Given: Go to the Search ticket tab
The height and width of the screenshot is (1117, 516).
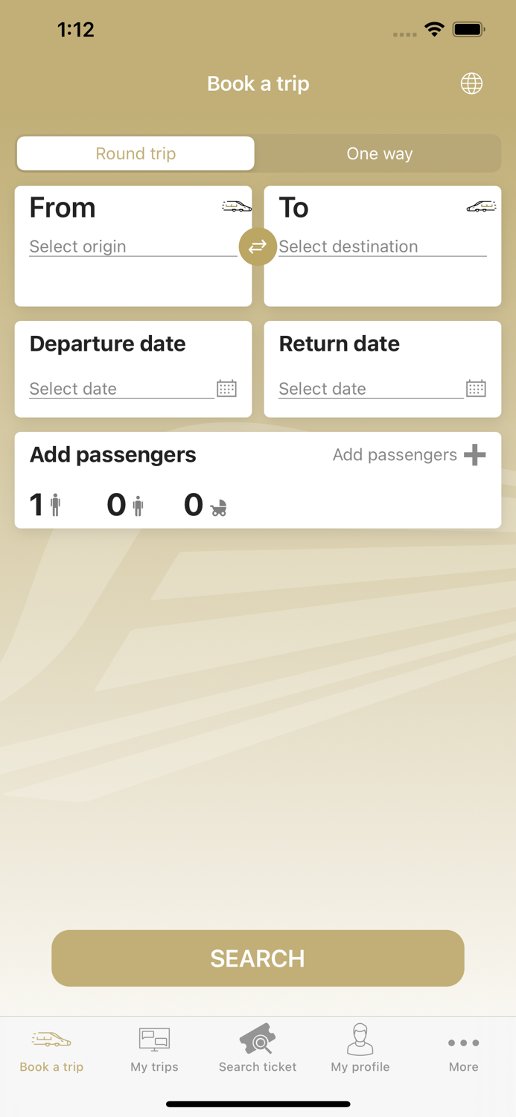Looking at the screenshot, I should coord(258,1049).
